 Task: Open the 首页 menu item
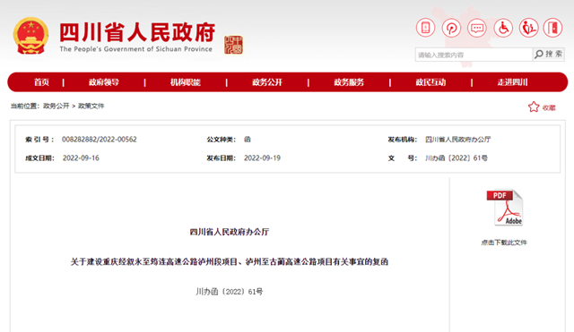[x=41, y=82]
